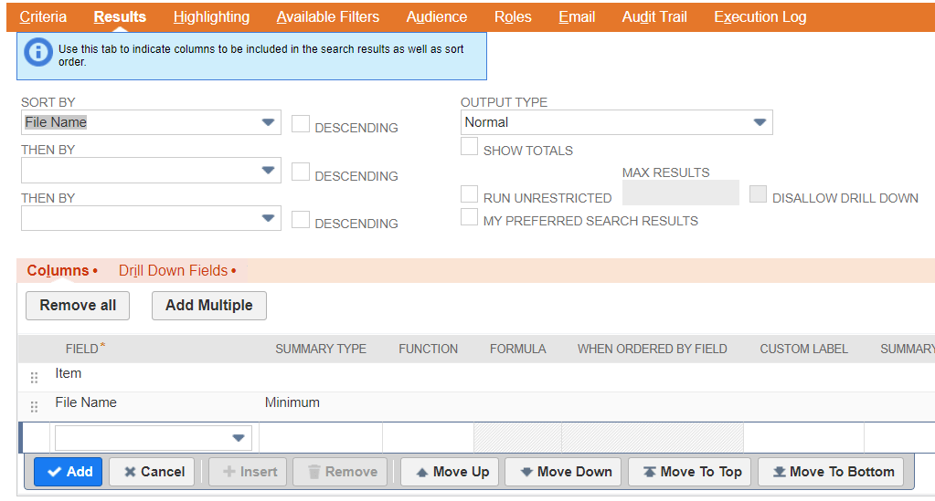This screenshot has height=501, width=935.
Task: Click the drag handle for the File Name row
Action: point(35,407)
